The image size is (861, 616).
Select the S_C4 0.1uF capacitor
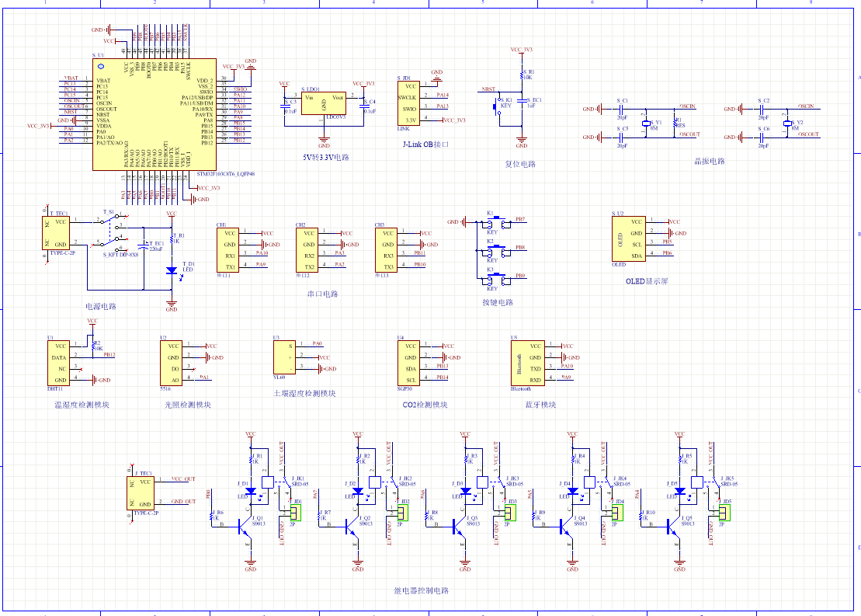363,106
